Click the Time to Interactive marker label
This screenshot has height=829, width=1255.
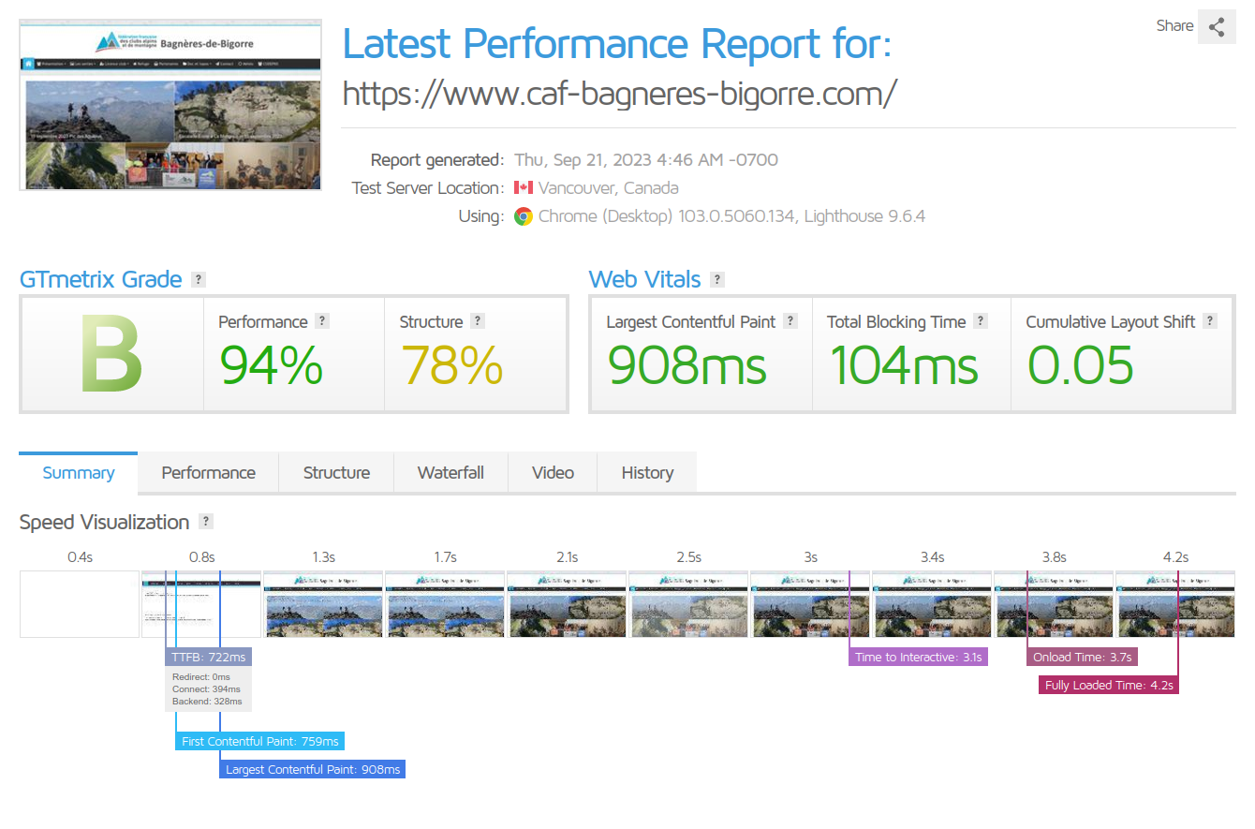918,658
